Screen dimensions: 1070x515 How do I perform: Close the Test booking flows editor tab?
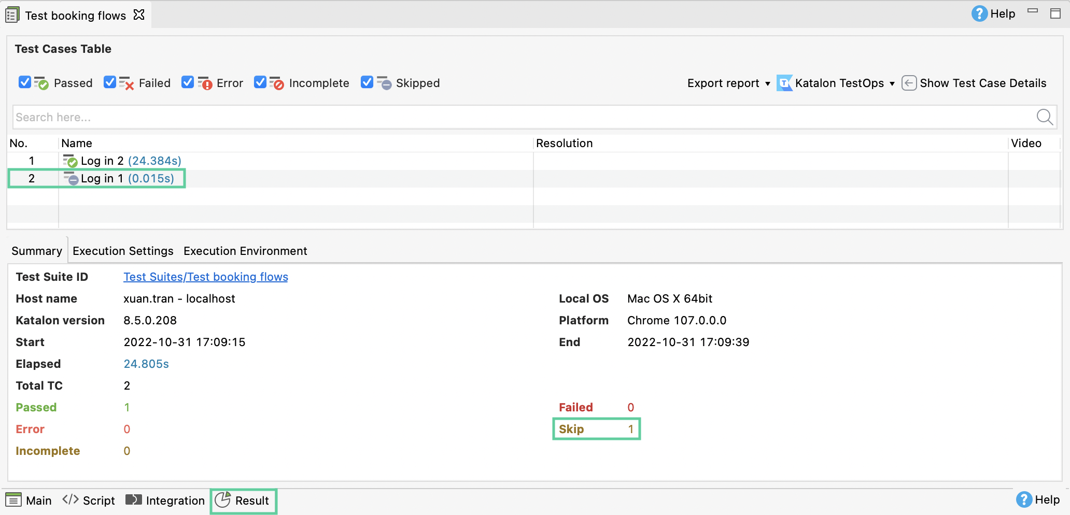coord(139,15)
